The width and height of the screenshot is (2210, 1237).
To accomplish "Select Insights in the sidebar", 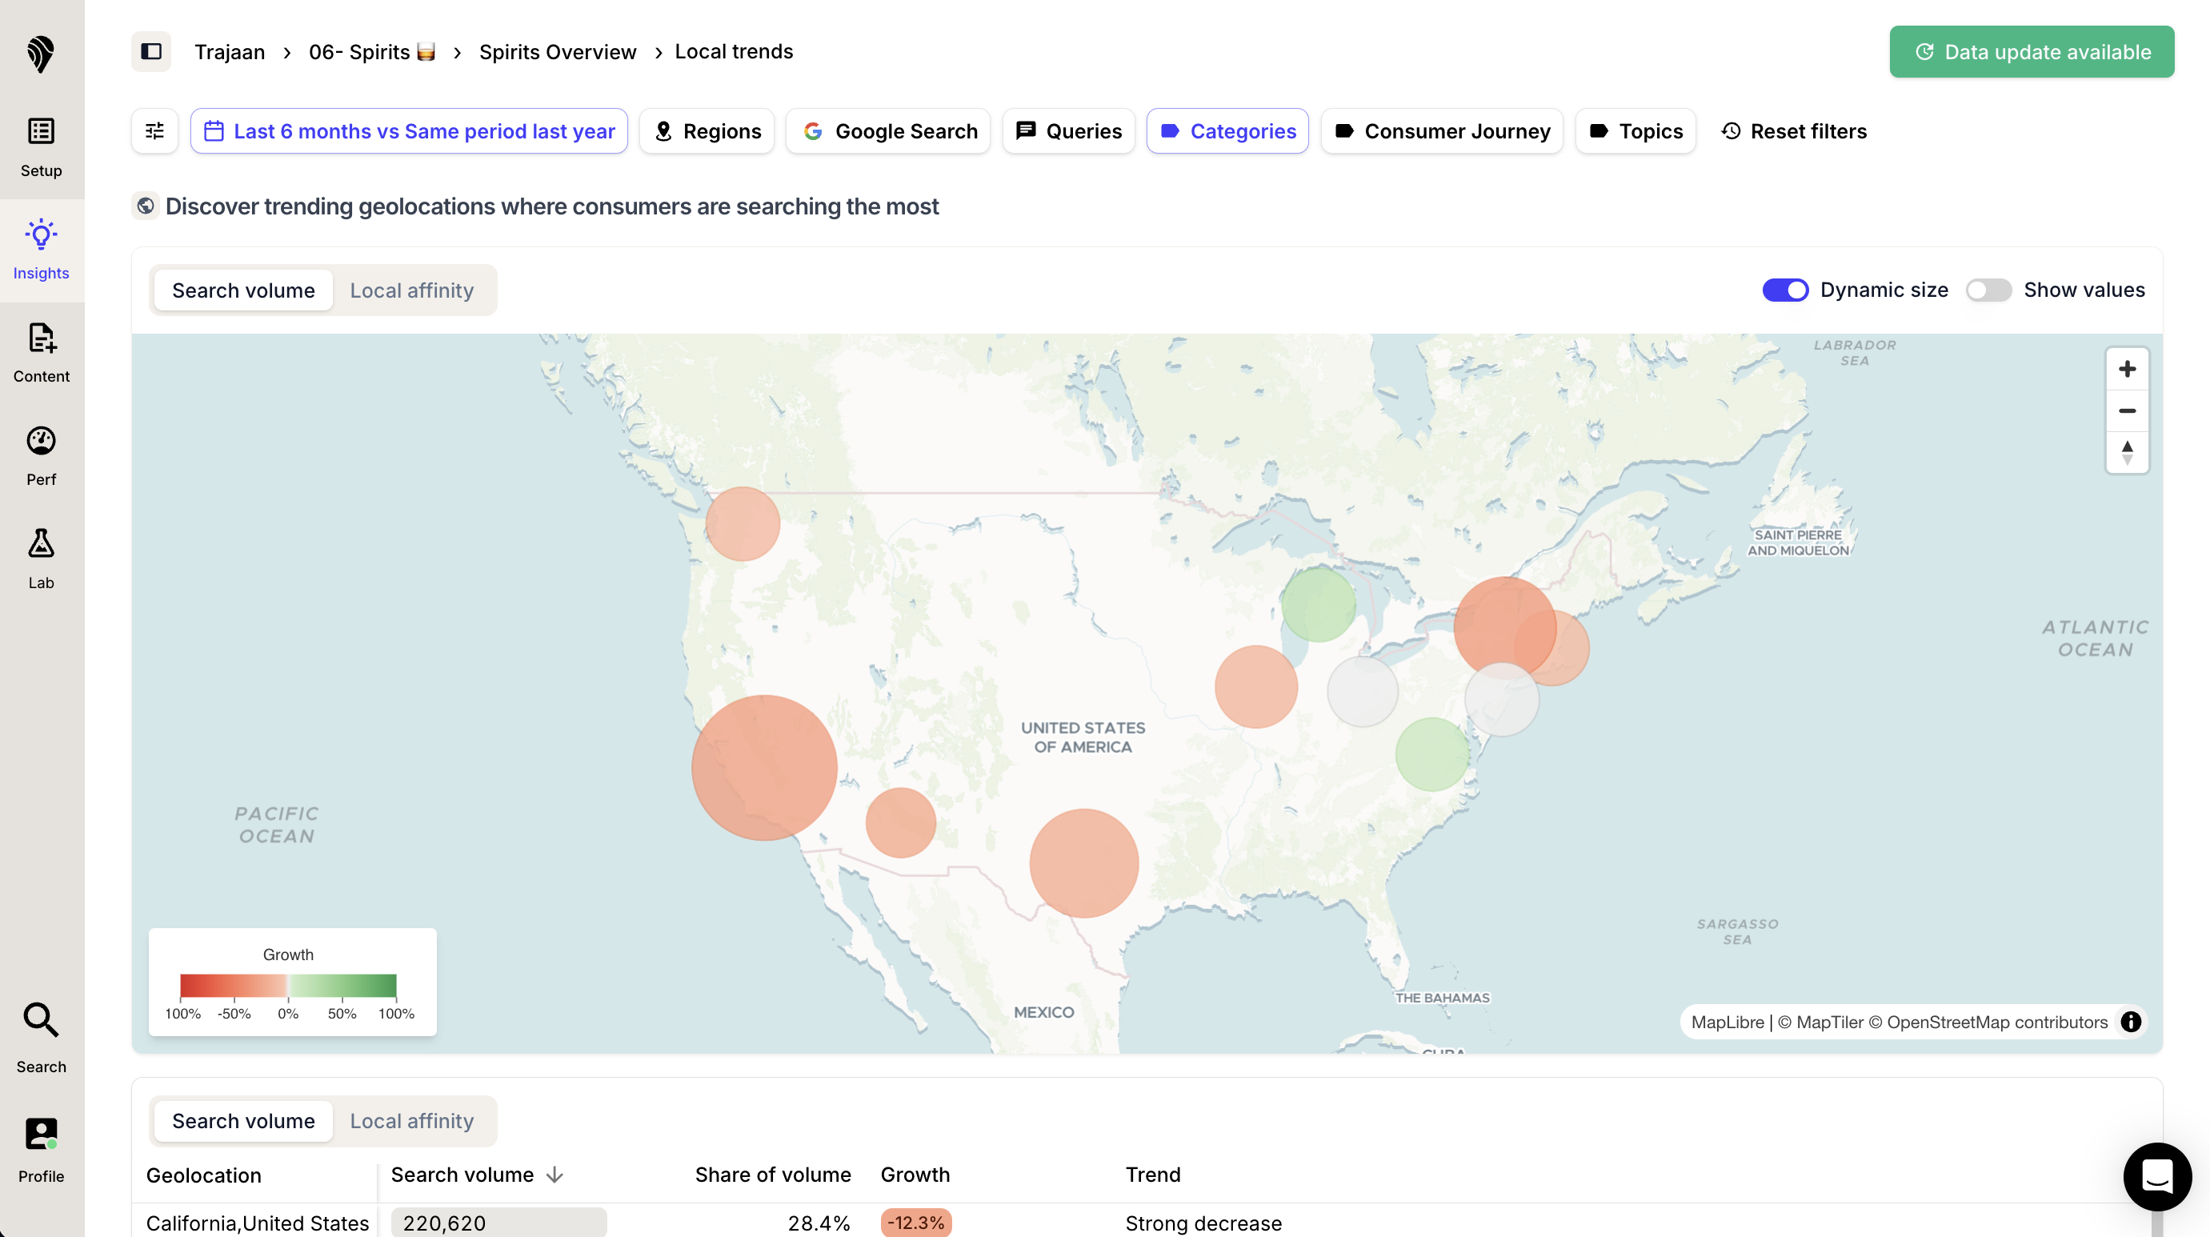I will (40, 249).
